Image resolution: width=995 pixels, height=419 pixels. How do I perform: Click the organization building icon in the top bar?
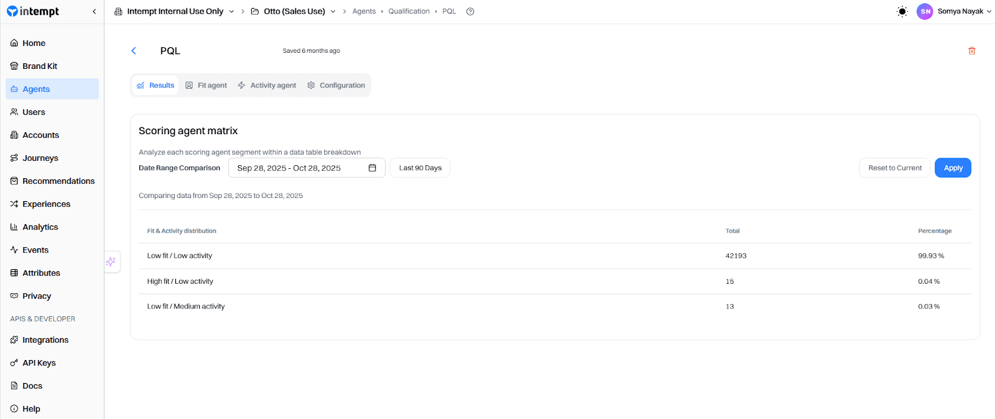118,11
